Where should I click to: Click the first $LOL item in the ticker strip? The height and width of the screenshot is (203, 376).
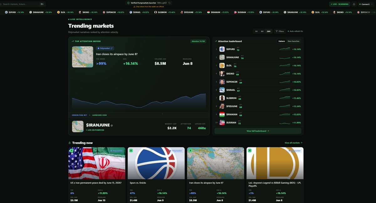(65, 12)
